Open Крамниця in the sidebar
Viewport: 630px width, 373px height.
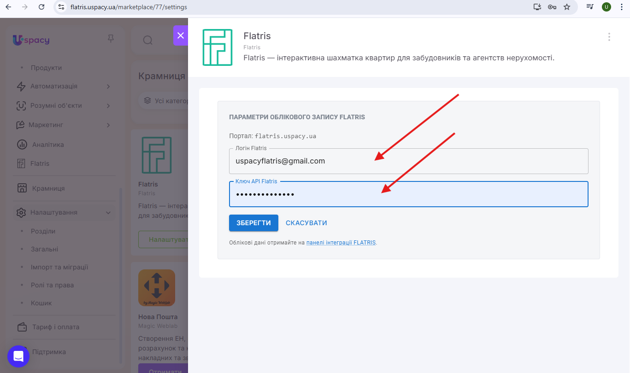[48, 188]
